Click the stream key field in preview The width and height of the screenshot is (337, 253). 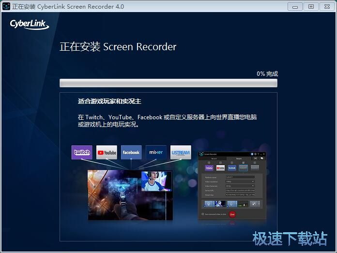tap(240, 195)
